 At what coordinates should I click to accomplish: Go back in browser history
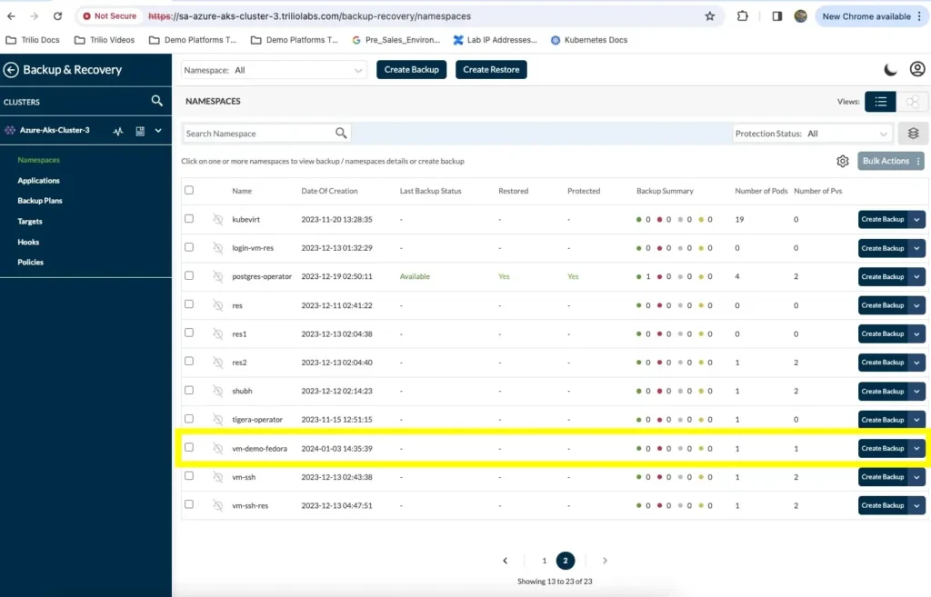pyautogui.click(x=11, y=16)
